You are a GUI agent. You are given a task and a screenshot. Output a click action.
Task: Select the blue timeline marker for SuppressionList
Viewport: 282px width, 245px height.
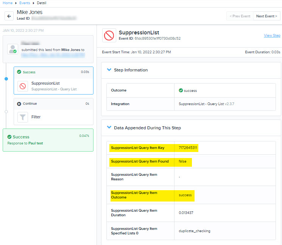6,79
